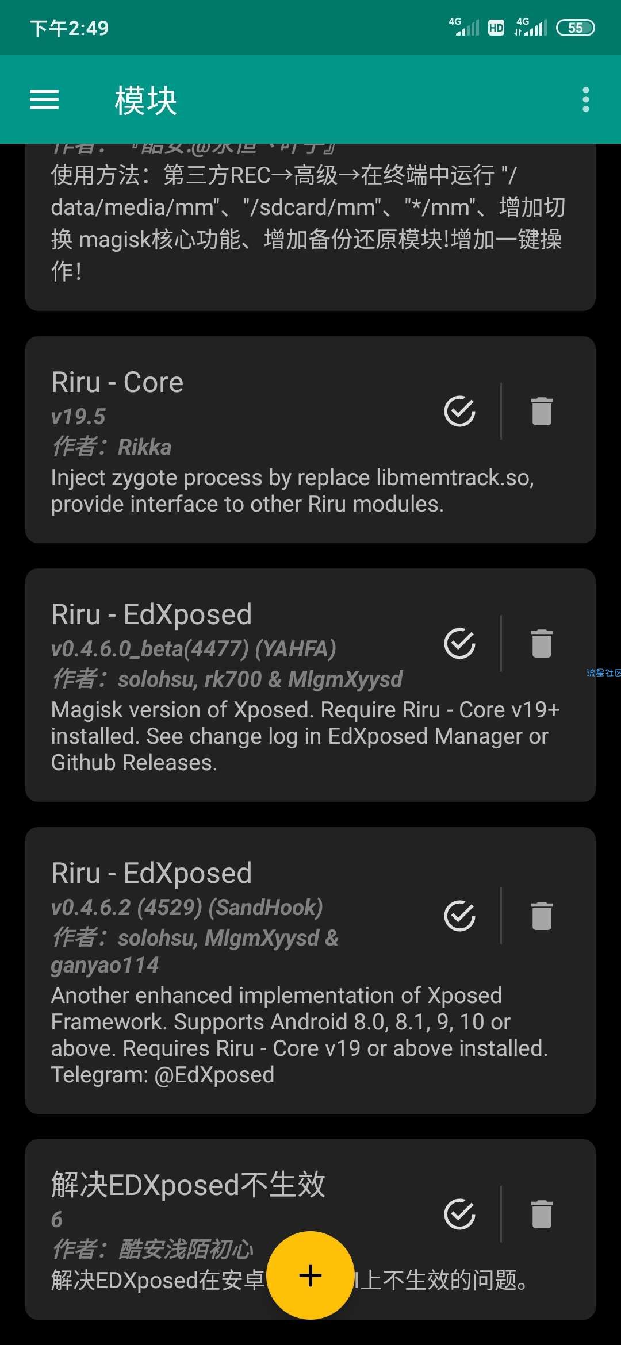Tap the EdXposed v0.4.6.0_beta YAHFA version text

click(x=193, y=649)
